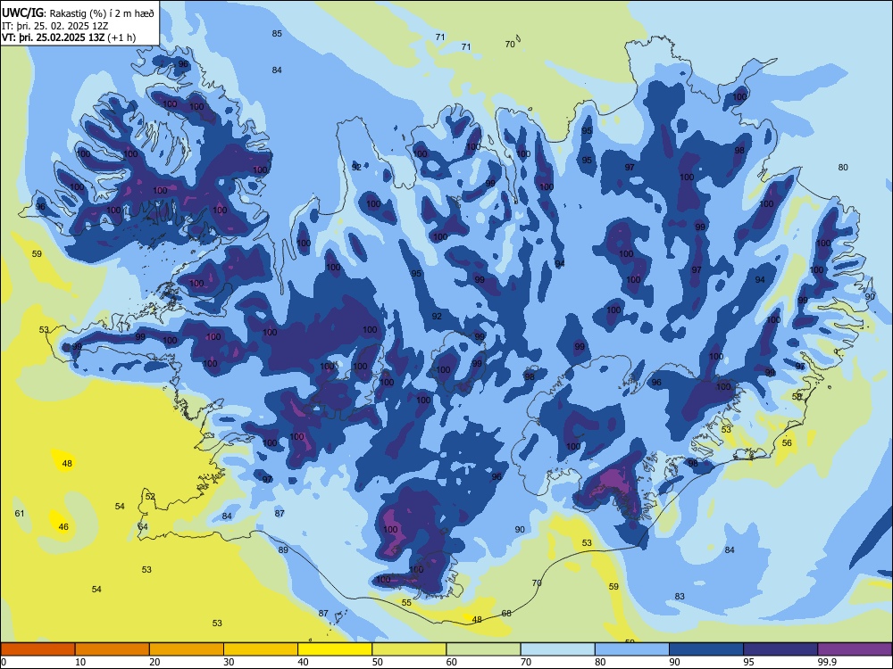This screenshot has height=669, width=893.
Task: Click the 'UWC/IG: Rakastig (%) í 2 m hæð' title
Action: tap(78, 13)
